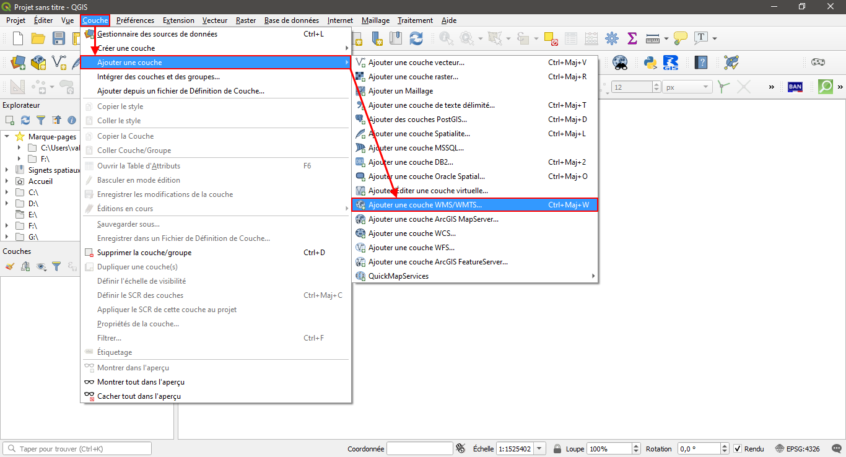The image size is (846, 457).
Task: Select Ajouter une couche de texte délimité...
Action: click(475, 105)
